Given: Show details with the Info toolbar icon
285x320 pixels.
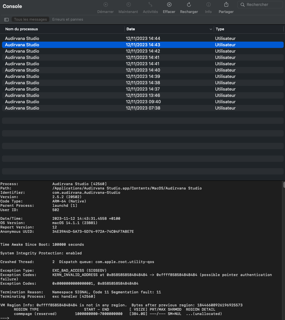Looking at the screenshot, I should pyautogui.click(x=208, y=4).
